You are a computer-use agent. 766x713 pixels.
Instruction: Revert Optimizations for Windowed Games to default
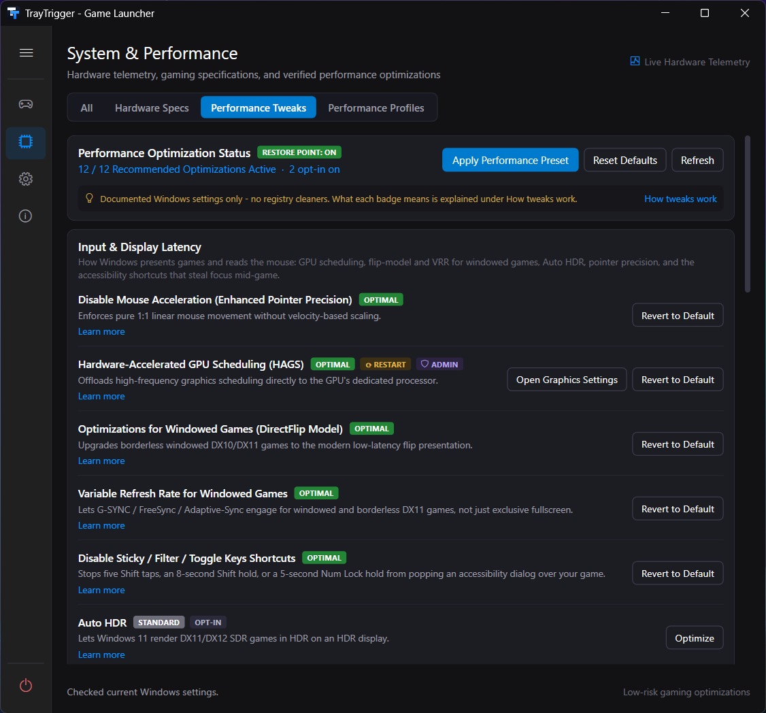coord(678,444)
